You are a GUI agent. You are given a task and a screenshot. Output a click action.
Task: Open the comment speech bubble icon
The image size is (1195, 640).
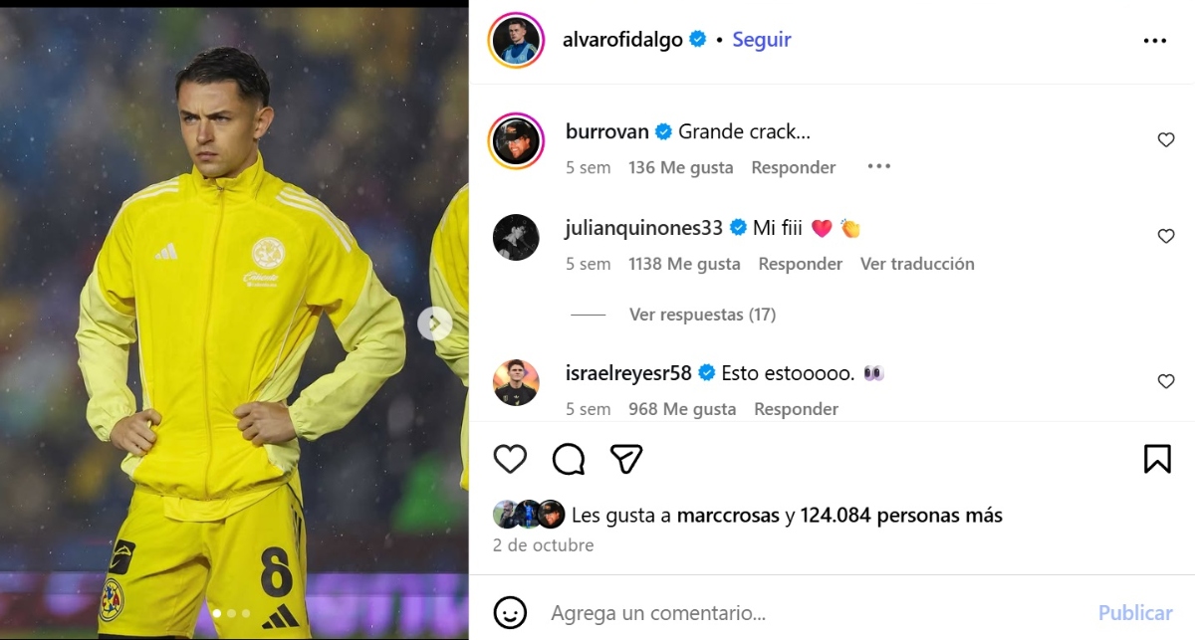[569, 459]
